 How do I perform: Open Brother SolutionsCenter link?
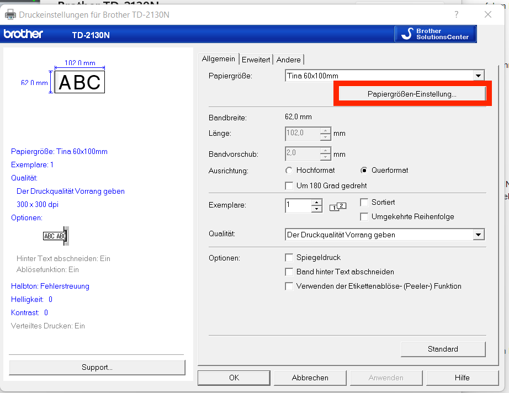coord(436,34)
